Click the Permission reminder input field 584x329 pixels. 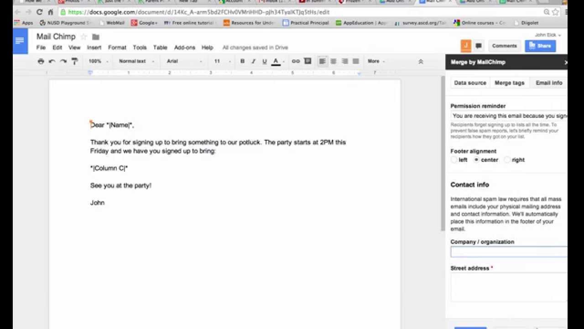click(509, 116)
